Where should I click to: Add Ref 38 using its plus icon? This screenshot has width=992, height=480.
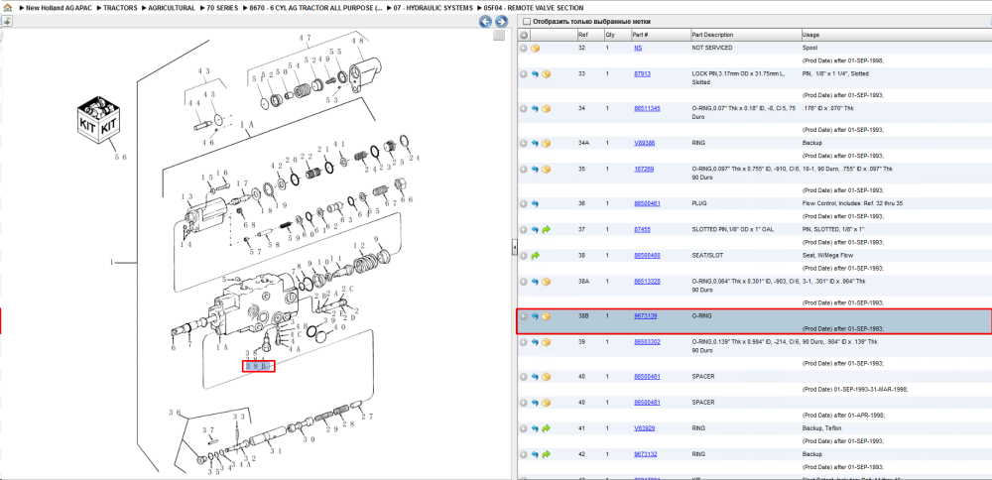point(524,256)
